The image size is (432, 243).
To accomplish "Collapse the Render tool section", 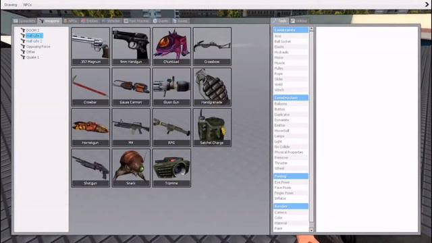I will click(291, 206).
